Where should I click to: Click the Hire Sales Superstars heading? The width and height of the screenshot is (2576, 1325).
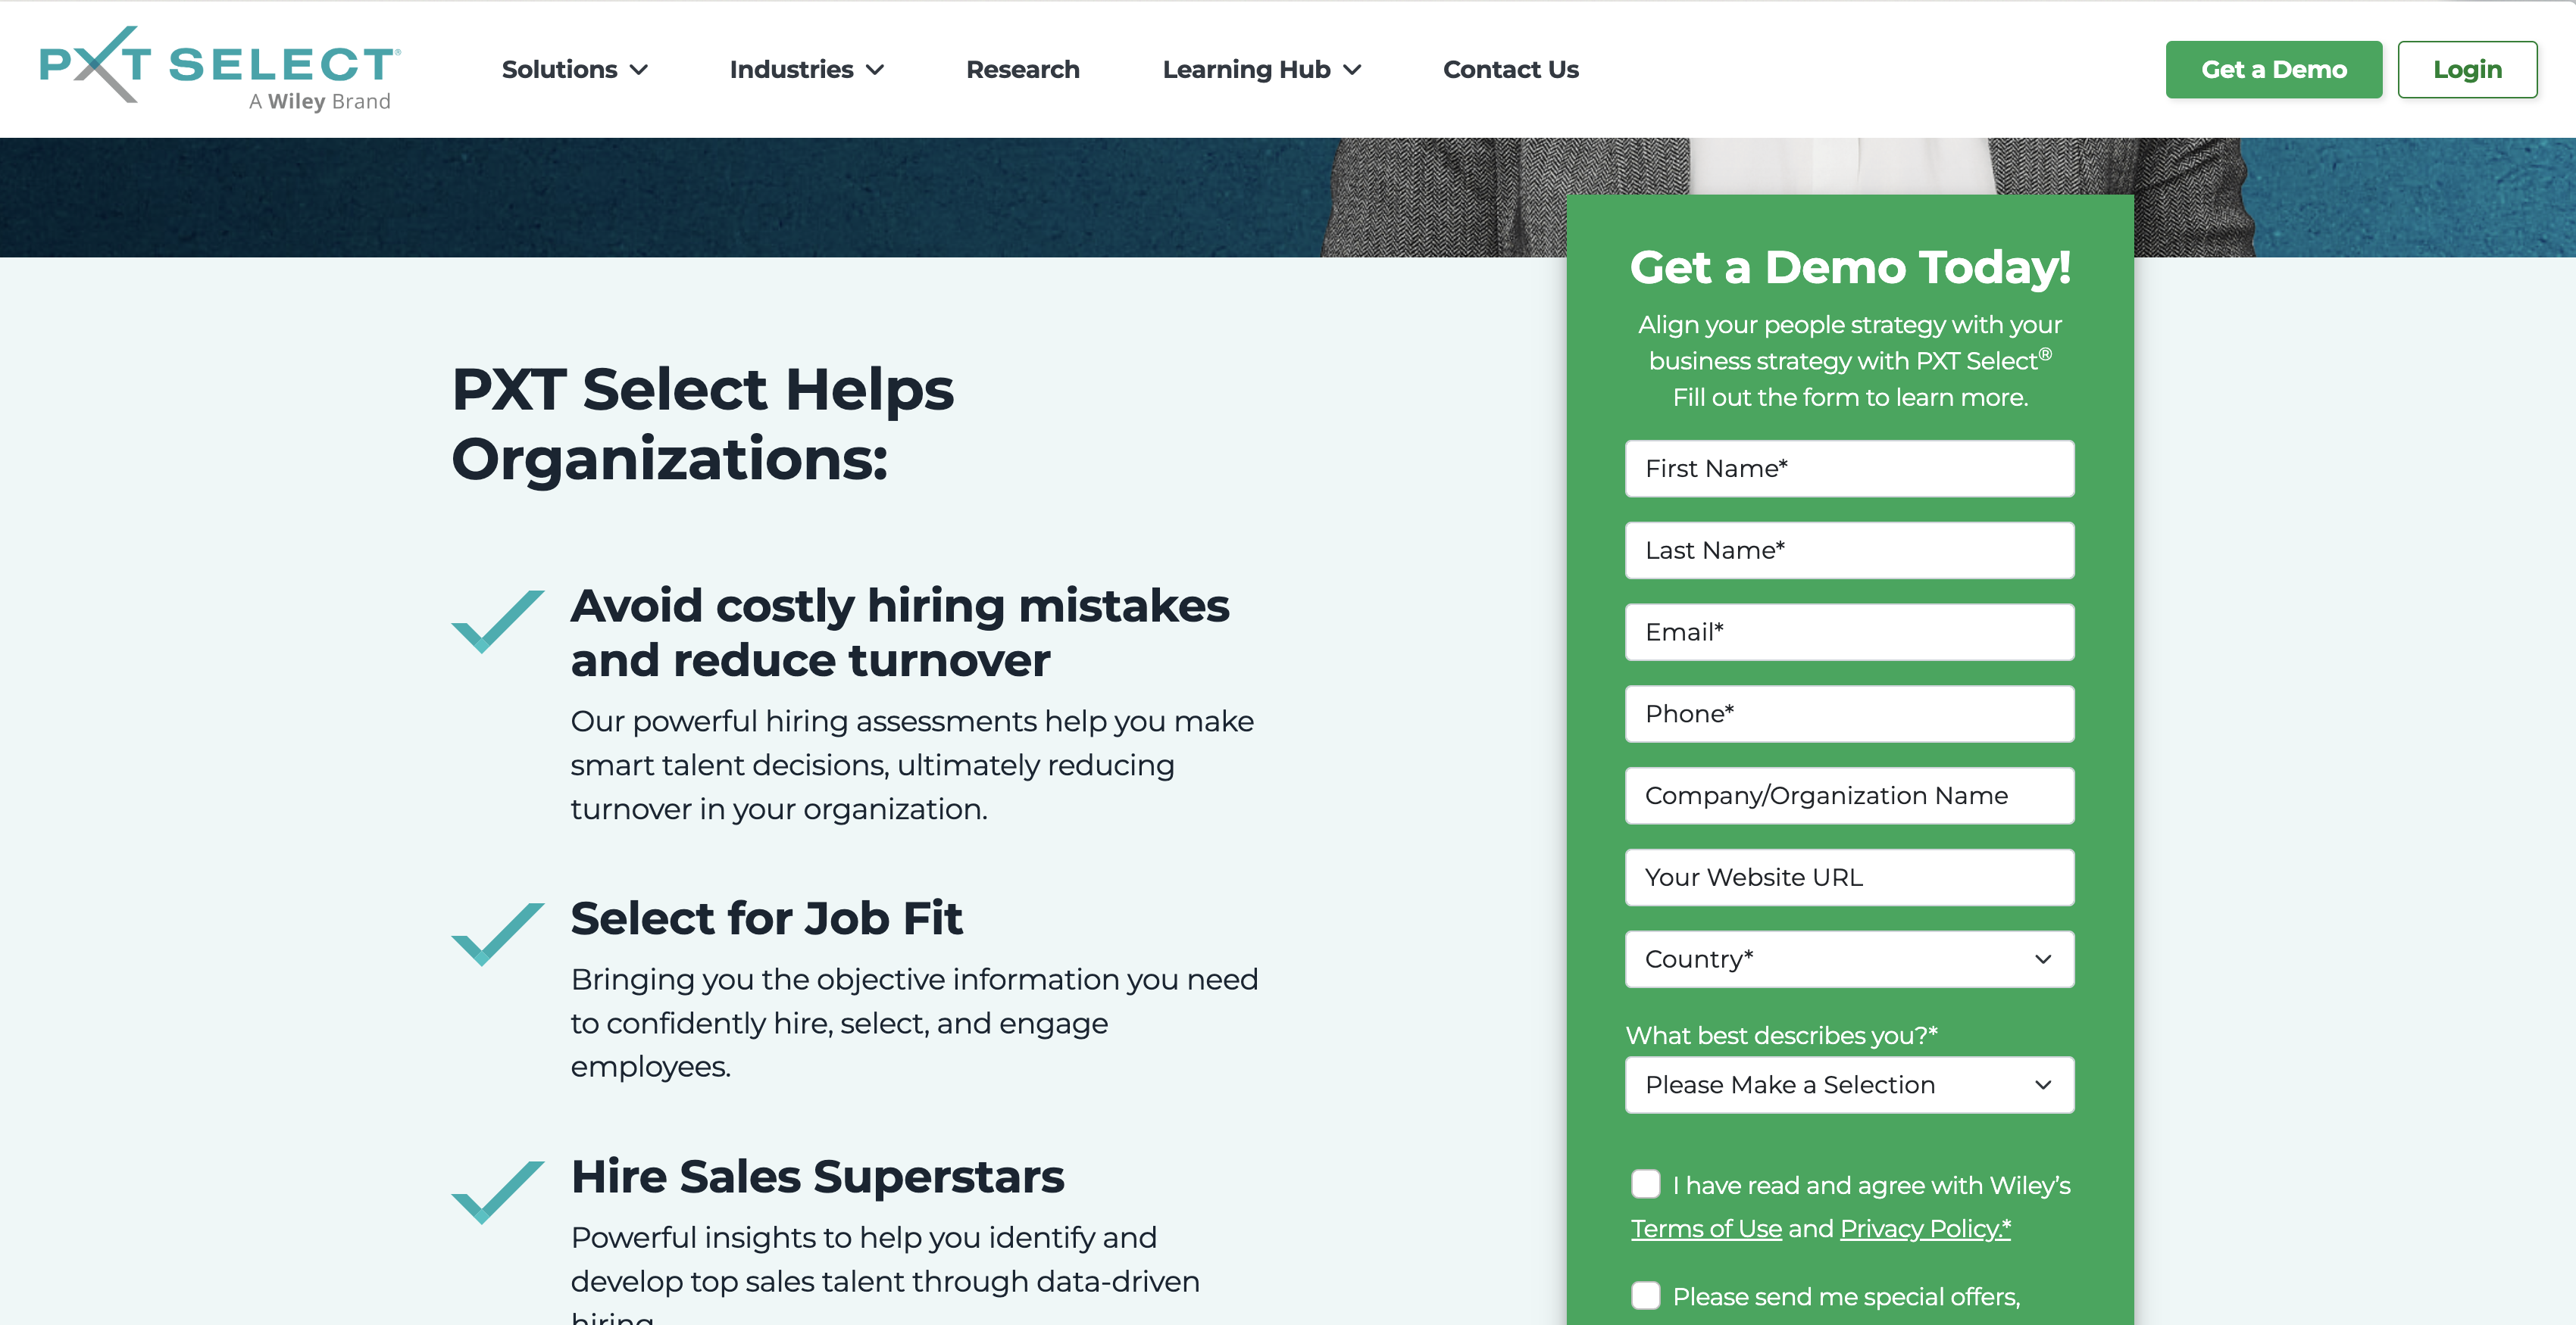coord(817,1176)
